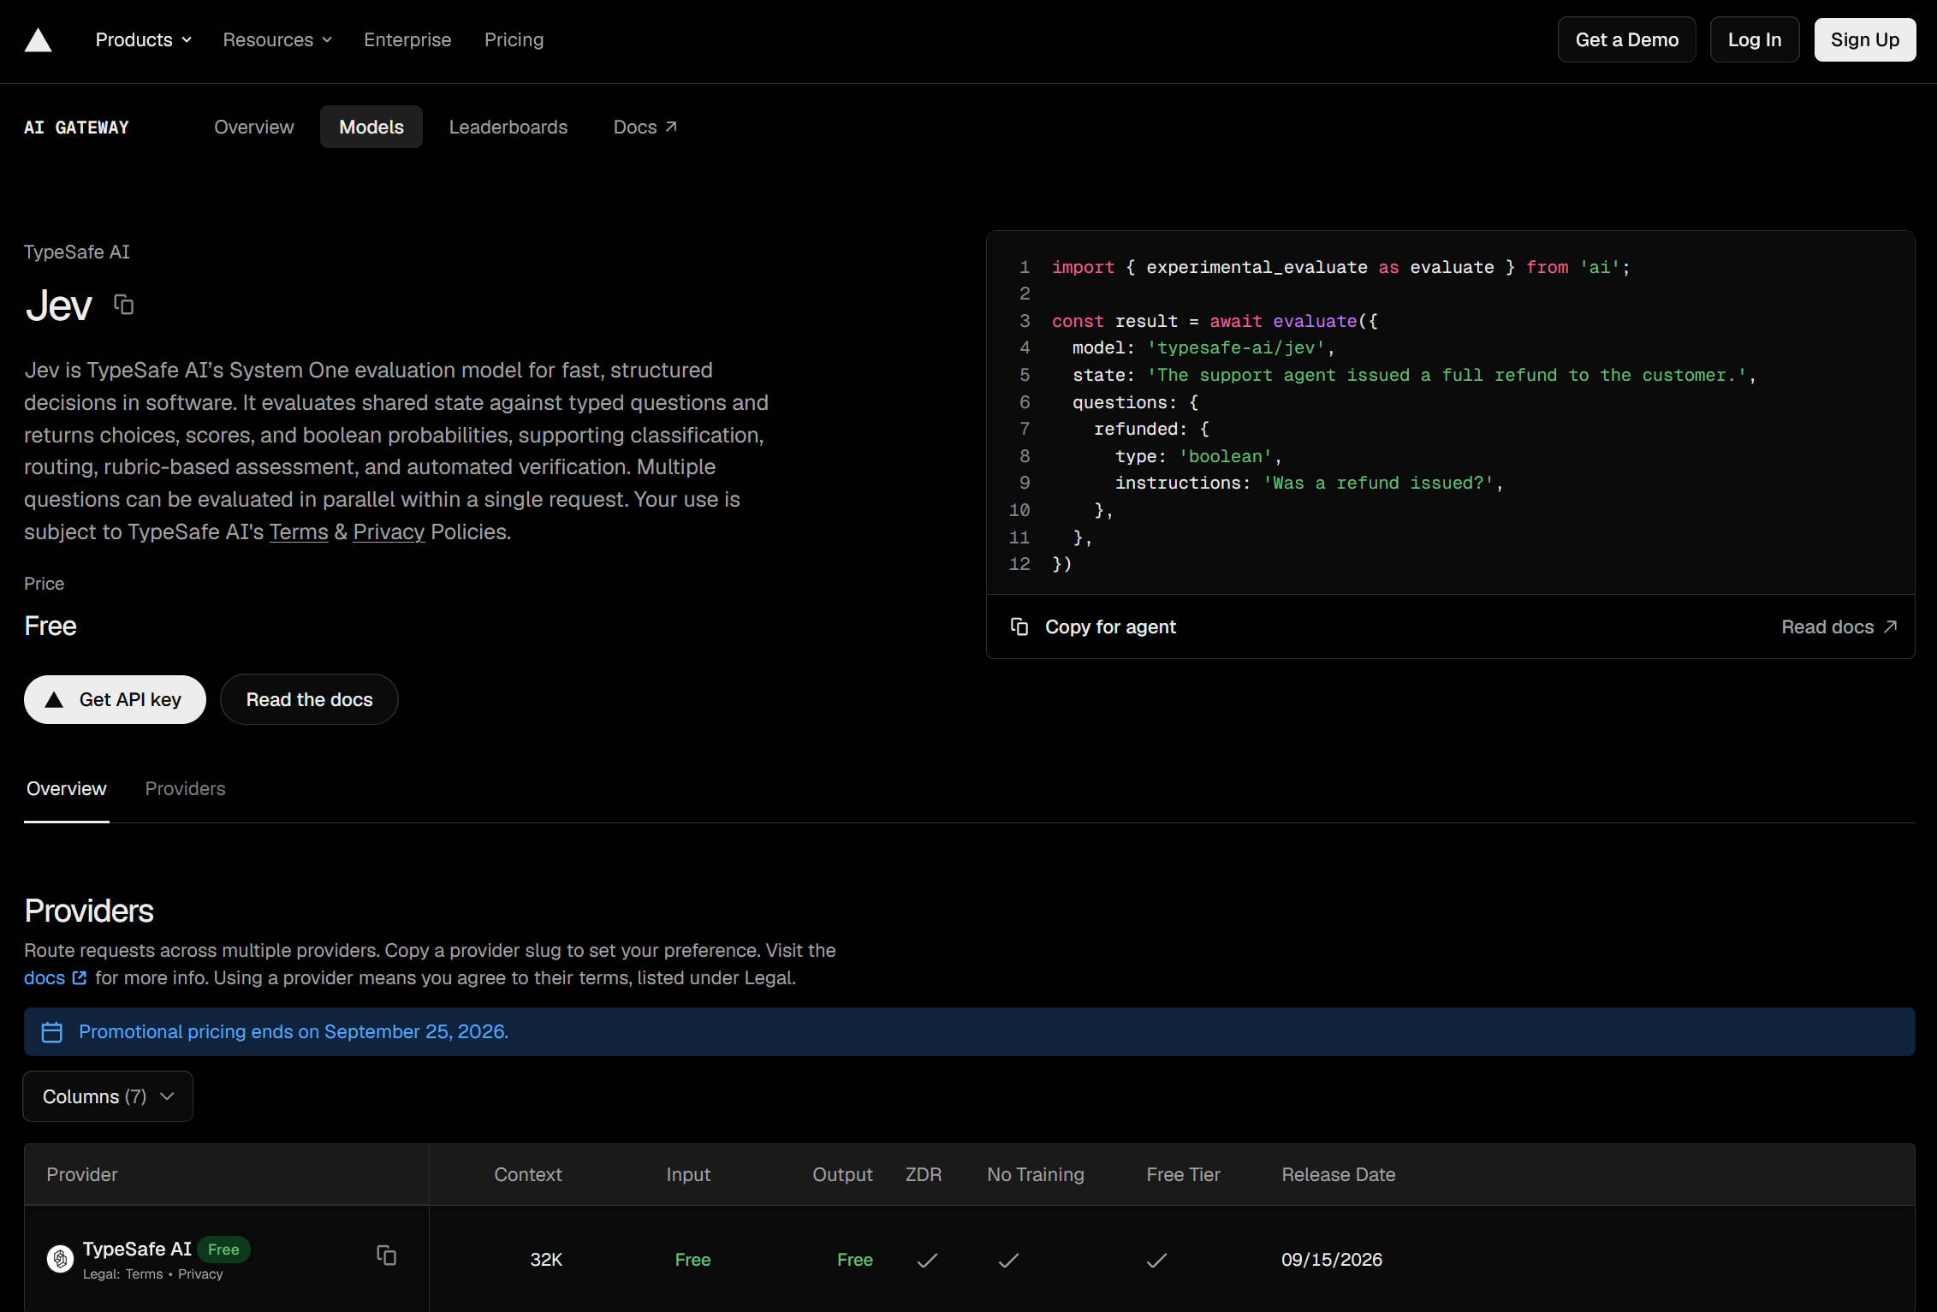Open the Pricing menu item

pyautogui.click(x=514, y=40)
